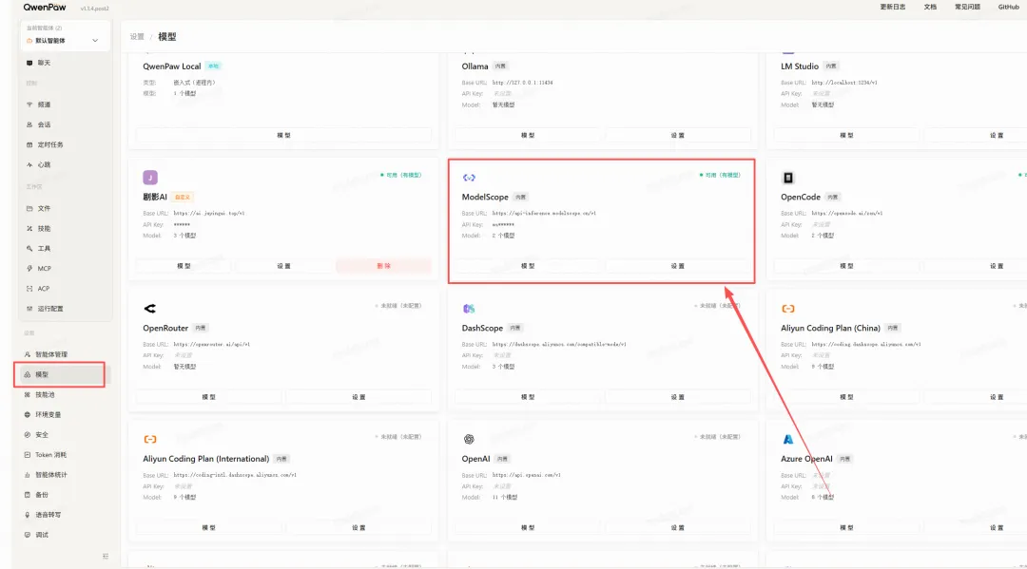The width and height of the screenshot is (1027, 569).
Task: Click the 频道 channels icon in sidebar
Action: coord(29,104)
